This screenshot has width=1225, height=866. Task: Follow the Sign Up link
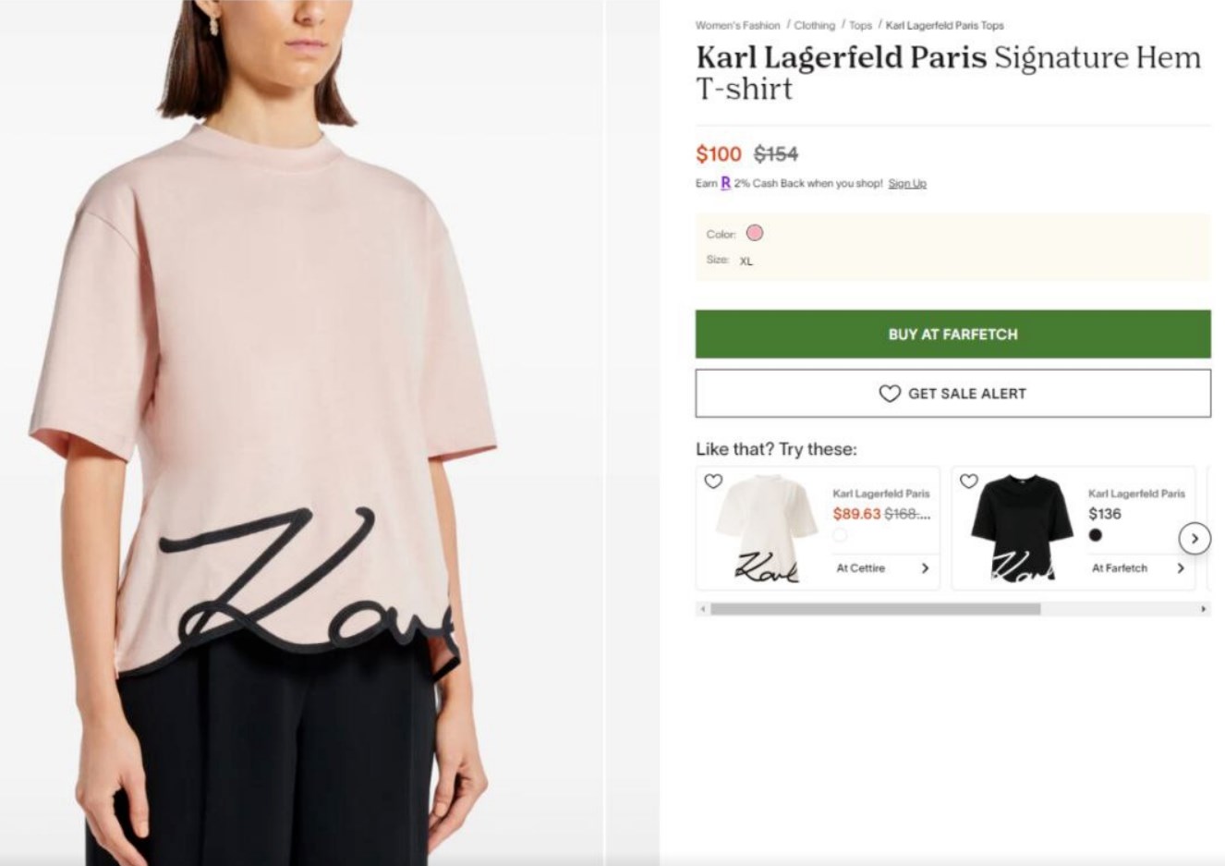point(907,184)
